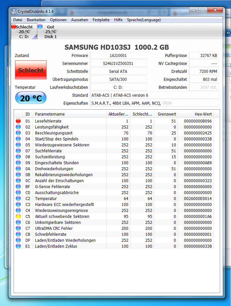Click the CrystalDiskInfo title bar app icon
Screen dimensions: 231x306
tap(14, 12)
